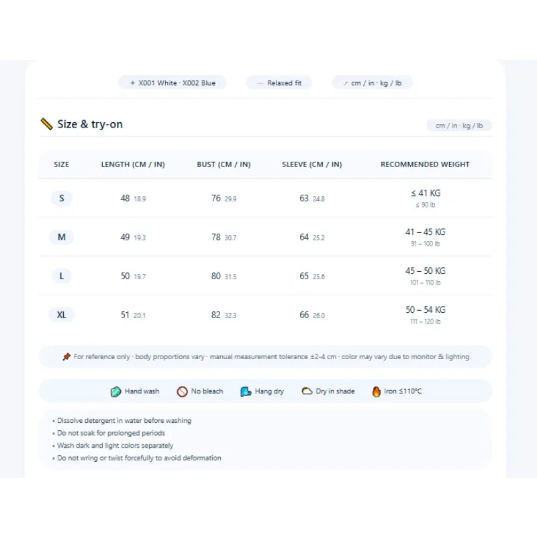Viewport: 537px width, 537px height.
Task: Click the Iron ≤110°C label
Action: pos(403,391)
